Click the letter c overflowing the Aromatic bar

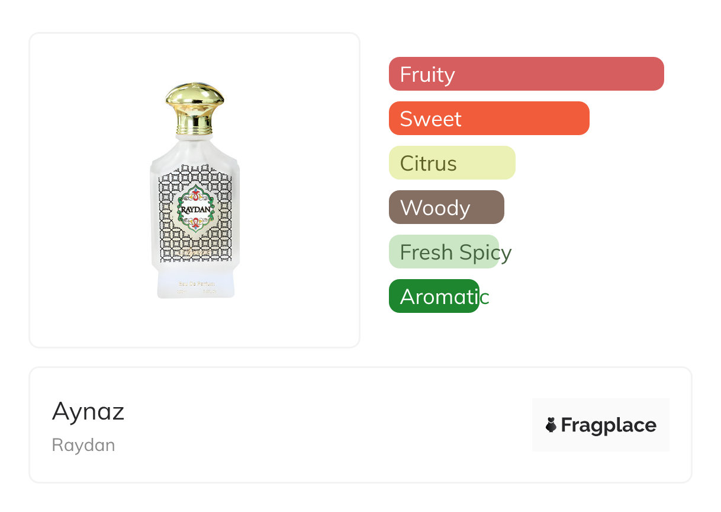(484, 297)
